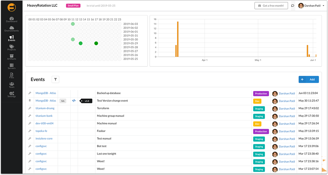
Task: Open dev-ti00-vm04 link
Action: click(x=45, y=123)
